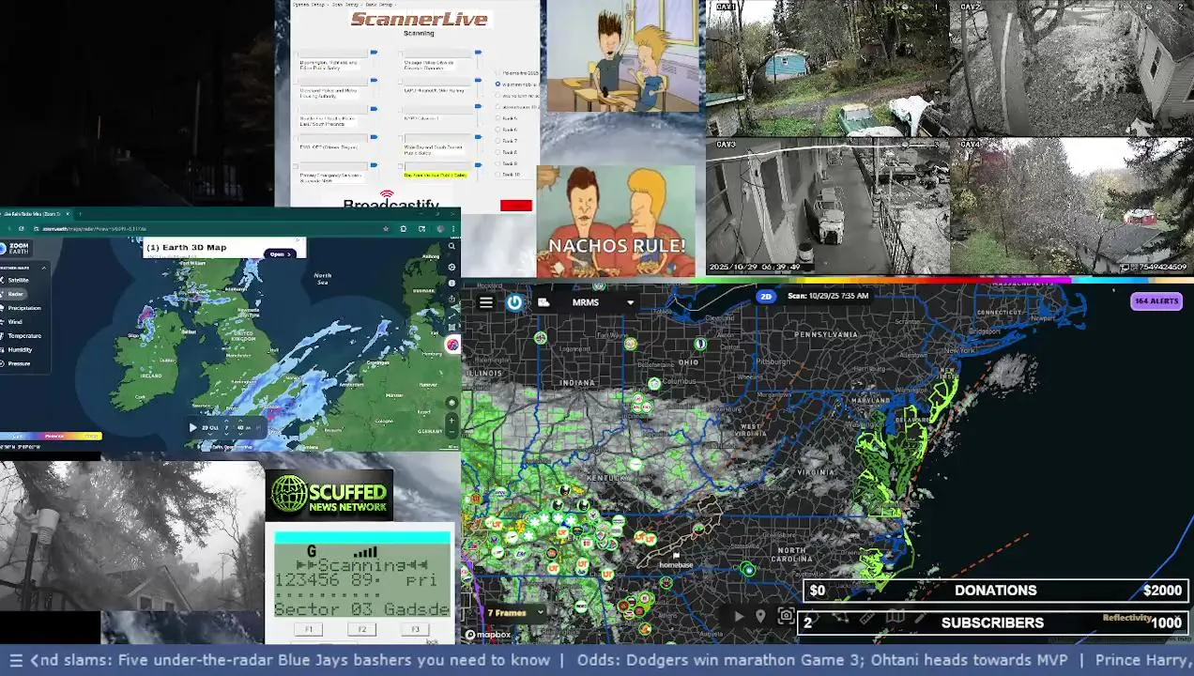Open the 164 Alerts button
The image size is (1194, 676).
click(x=1156, y=301)
